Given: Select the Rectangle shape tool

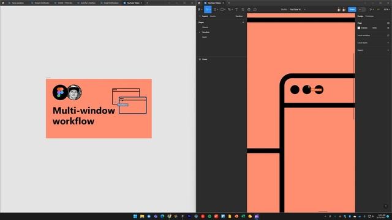Looking at the screenshot, I should coord(222,10).
